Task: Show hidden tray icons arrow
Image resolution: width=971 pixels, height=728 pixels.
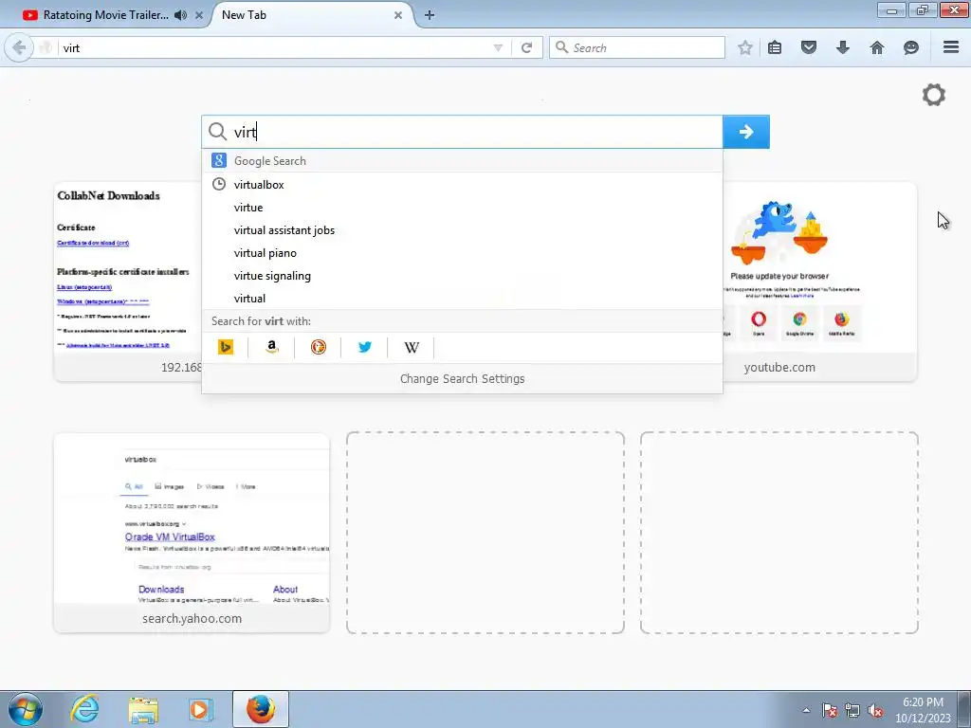Action: [x=806, y=710]
